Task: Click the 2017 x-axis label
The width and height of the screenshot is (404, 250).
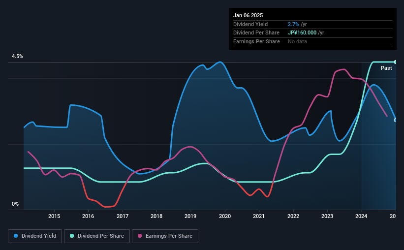Action: tap(123, 216)
